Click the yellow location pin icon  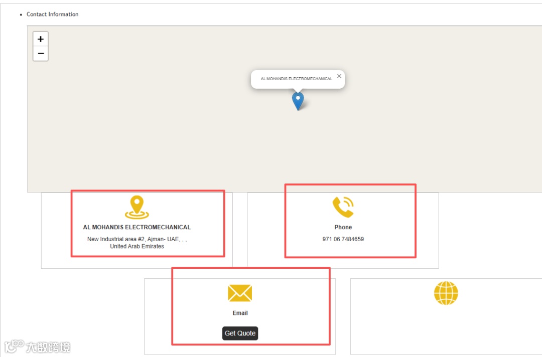tap(137, 207)
